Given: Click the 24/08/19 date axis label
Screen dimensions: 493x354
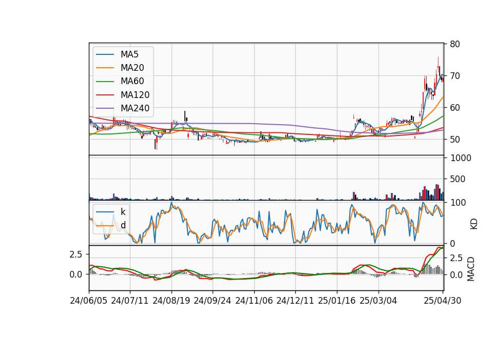Looking at the screenshot, I should pyautogui.click(x=172, y=301).
